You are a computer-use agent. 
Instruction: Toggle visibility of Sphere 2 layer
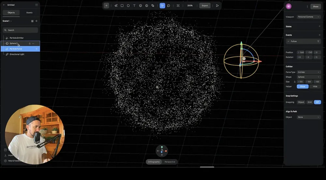(33, 44)
